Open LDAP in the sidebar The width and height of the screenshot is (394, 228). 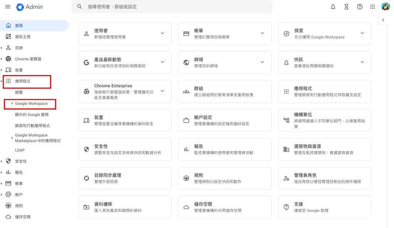pyautogui.click(x=20, y=150)
